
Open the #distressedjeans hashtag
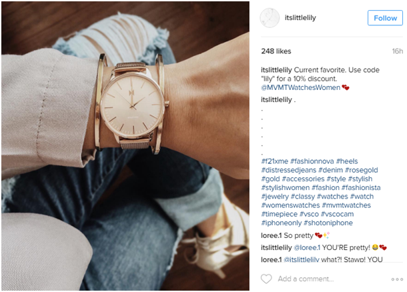tap(289, 170)
